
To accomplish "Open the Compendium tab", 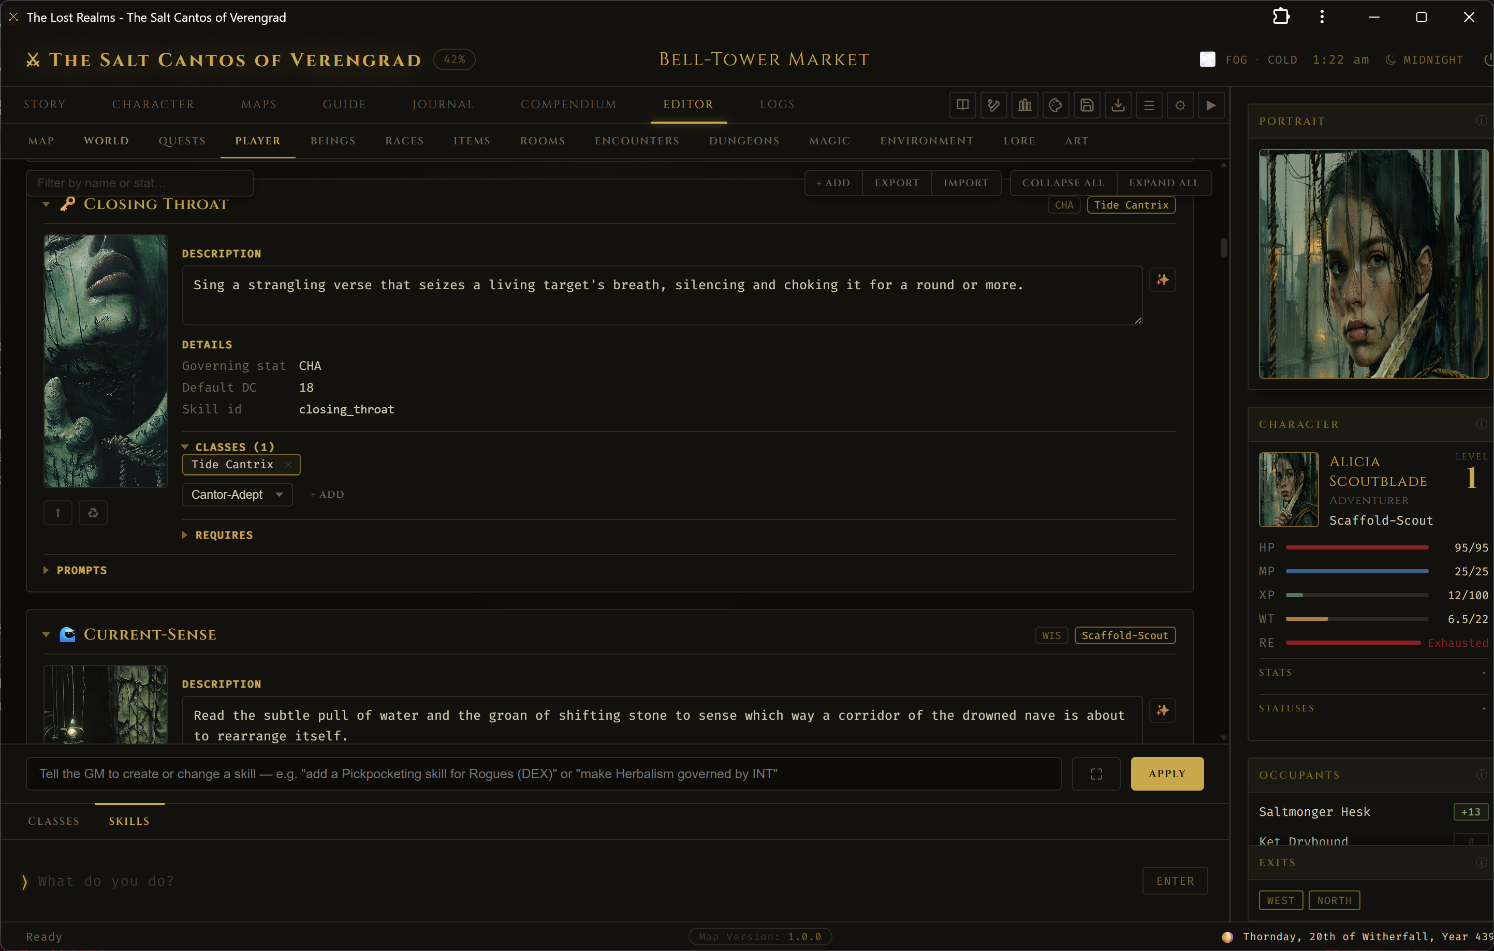I will pos(568,105).
